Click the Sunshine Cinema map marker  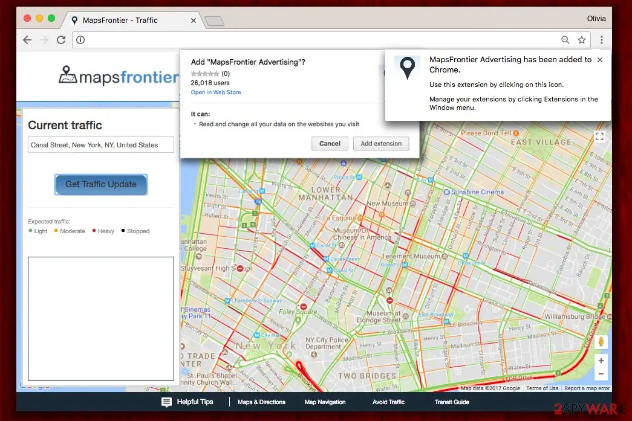tap(446, 192)
